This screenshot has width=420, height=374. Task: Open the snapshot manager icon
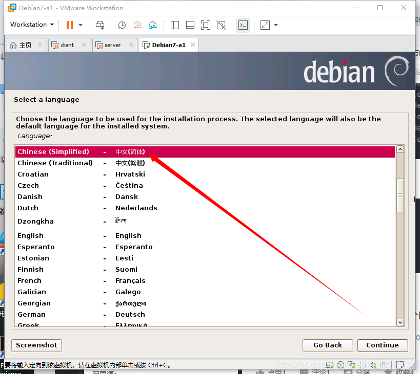[x=153, y=25]
